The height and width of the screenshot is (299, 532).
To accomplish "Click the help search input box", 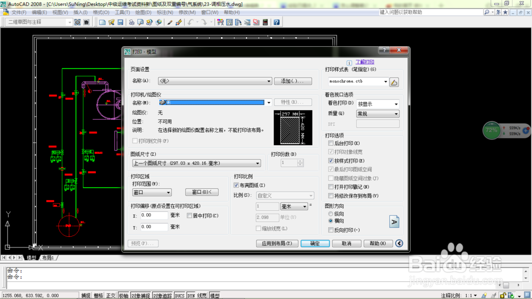I will pos(430,12).
